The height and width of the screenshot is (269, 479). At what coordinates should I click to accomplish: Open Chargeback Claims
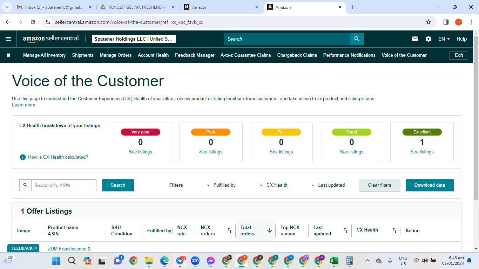(297, 55)
